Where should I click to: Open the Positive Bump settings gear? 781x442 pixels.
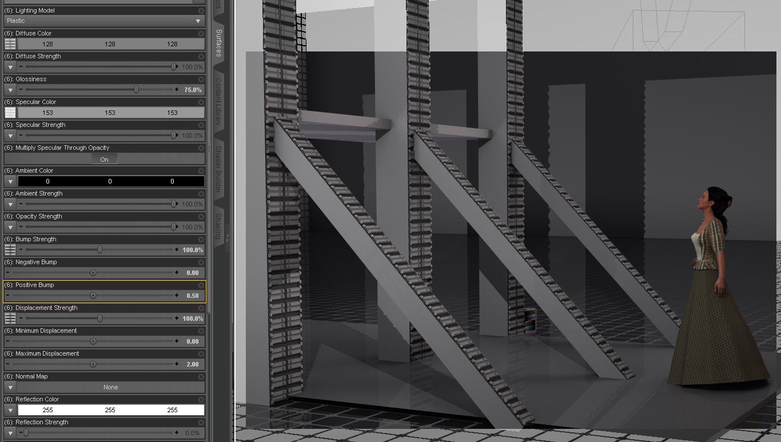click(201, 285)
